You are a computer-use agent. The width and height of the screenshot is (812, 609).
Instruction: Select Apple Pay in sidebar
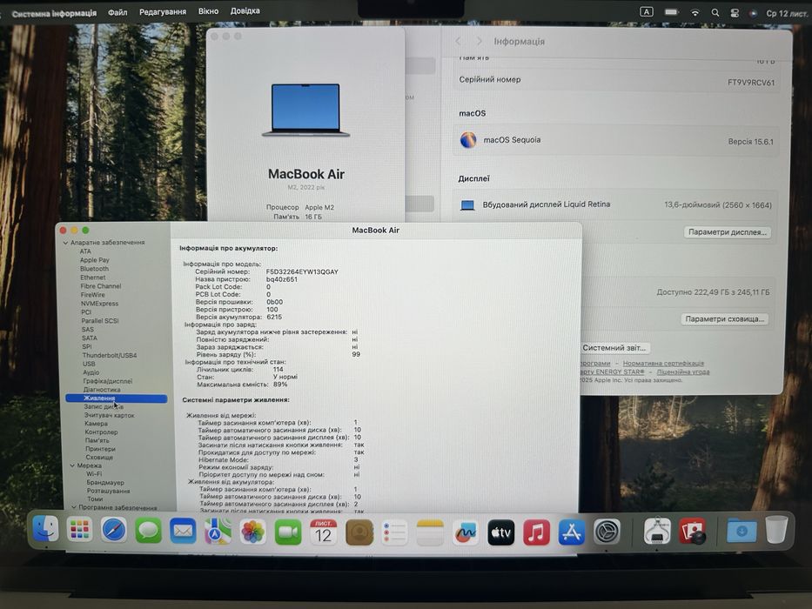point(94,260)
